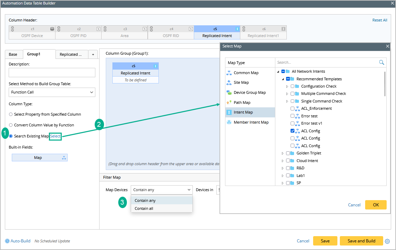Expand the Single Command Check folder
The height and width of the screenshot is (250, 396).
pyautogui.click(x=287, y=101)
